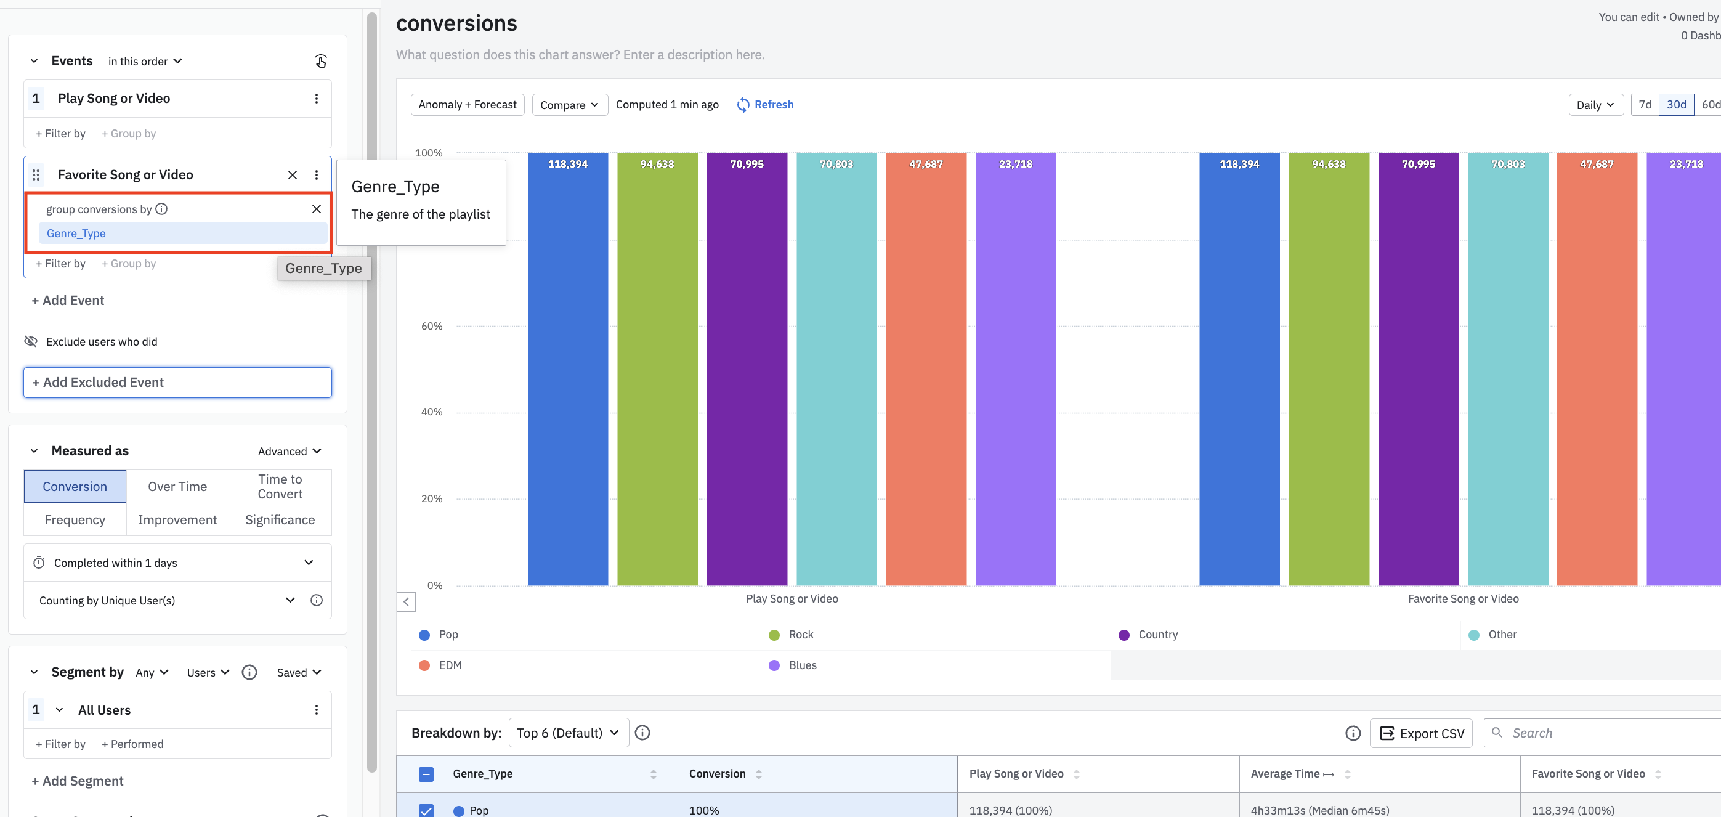This screenshot has height=817, width=1721.
Task: Click info icon next to Breakdown by
Action: coord(642,733)
